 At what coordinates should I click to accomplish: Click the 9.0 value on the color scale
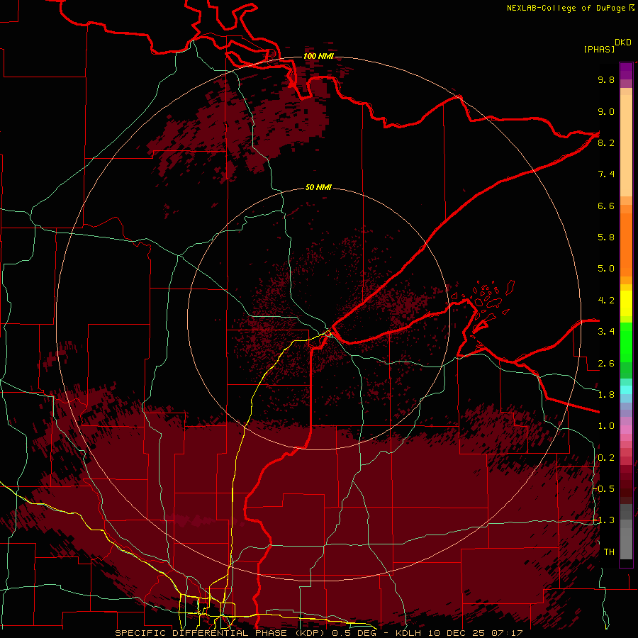(606, 111)
